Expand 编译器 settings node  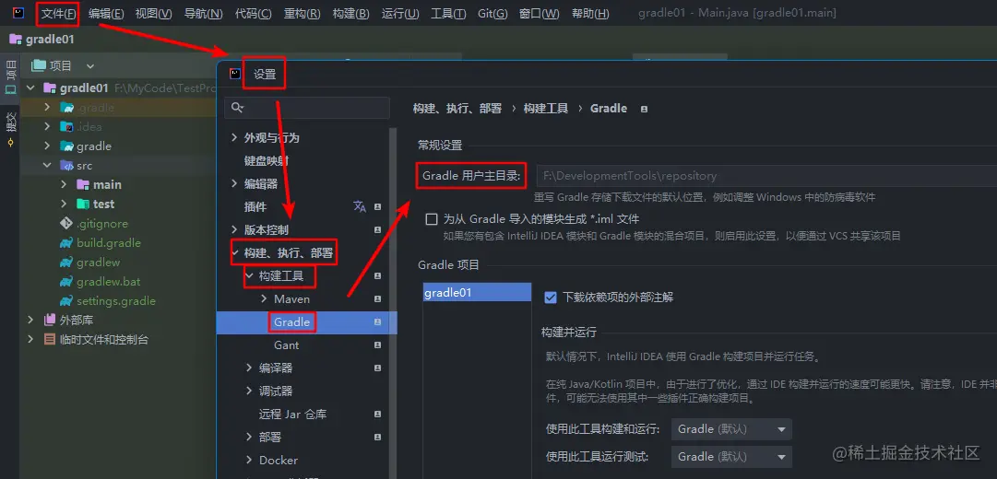click(249, 368)
